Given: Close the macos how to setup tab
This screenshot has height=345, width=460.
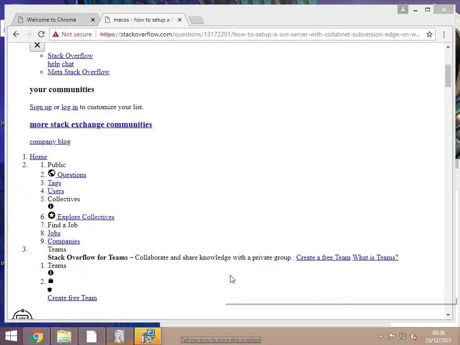Looking at the screenshot, I should coord(180,20).
